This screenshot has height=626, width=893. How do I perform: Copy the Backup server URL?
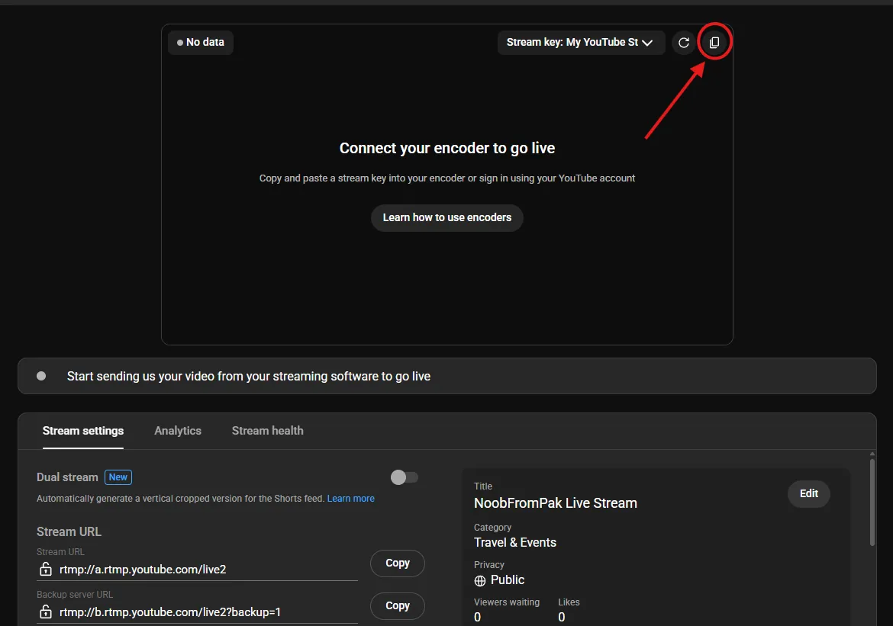(x=397, y=606)
